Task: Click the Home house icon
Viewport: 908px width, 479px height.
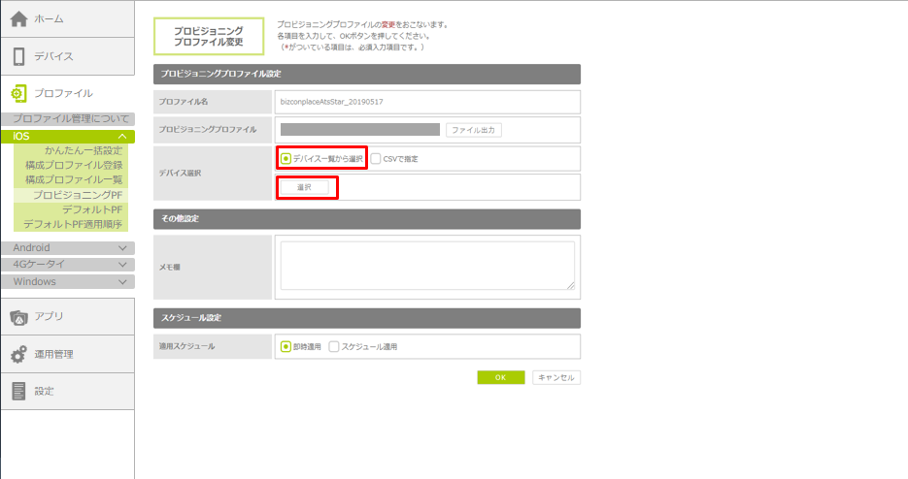Action: [x=18, y=18]
